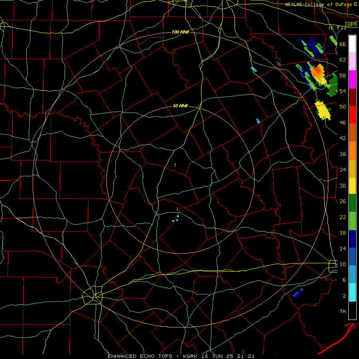The width and height of the screenshot is (359, 359).
Task: Click the 30 value on legend scale
Action: (x=343, y=185)
